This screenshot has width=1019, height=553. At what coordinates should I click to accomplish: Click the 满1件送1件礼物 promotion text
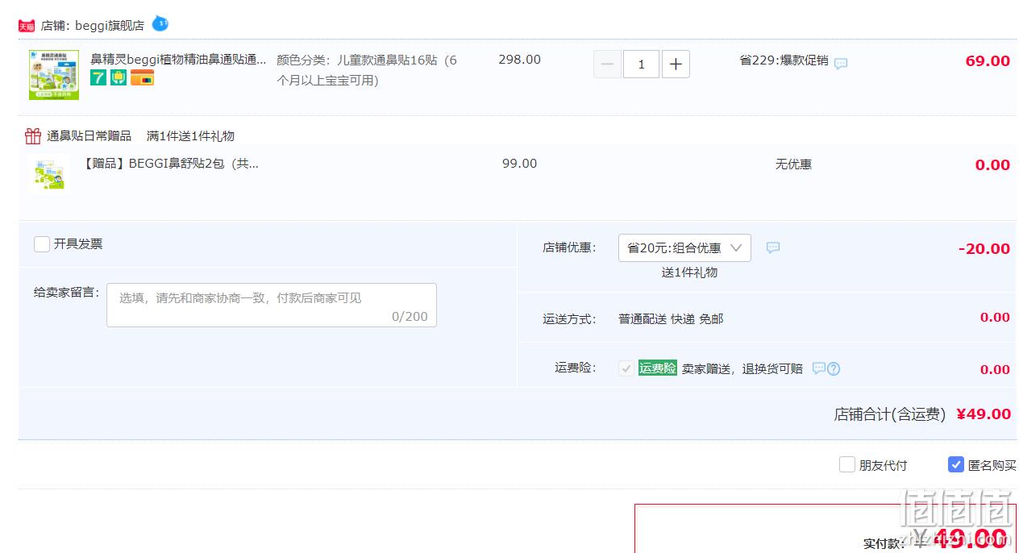[x=190, y=136]
